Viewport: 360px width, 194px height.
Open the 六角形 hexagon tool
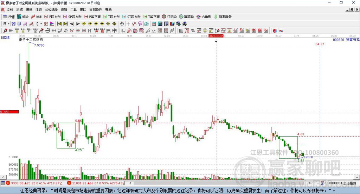(x=204, y=17)
